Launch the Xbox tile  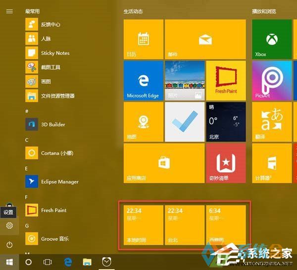pyautogui.click(x=272, y=39)
